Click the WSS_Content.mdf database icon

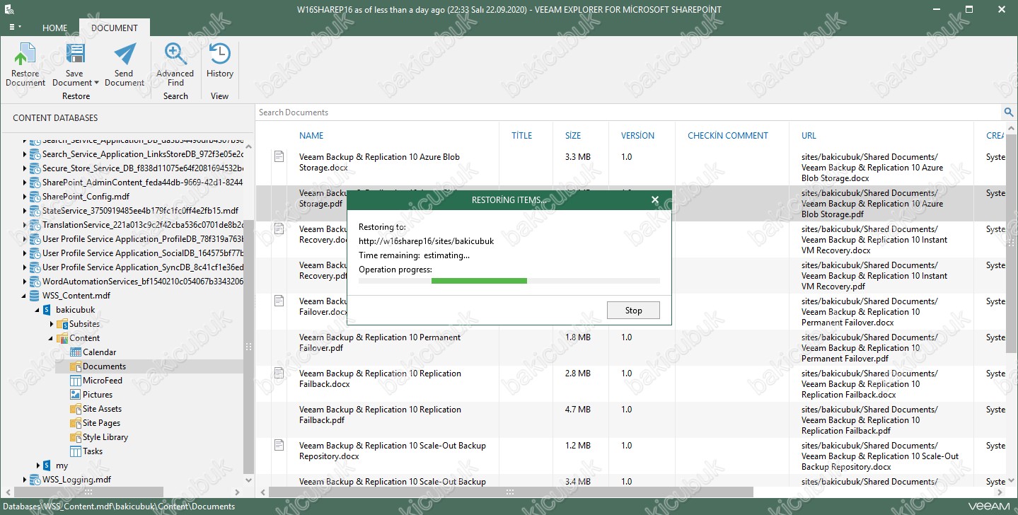tap(35, 296)
